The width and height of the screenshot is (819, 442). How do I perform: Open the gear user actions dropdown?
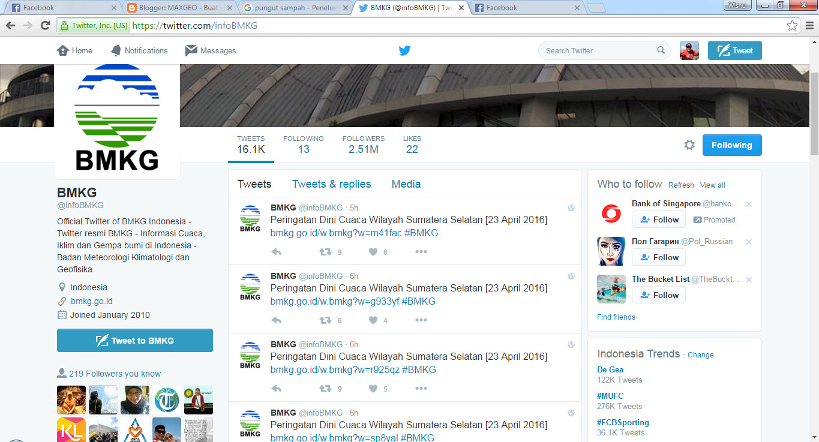point(689,145)
